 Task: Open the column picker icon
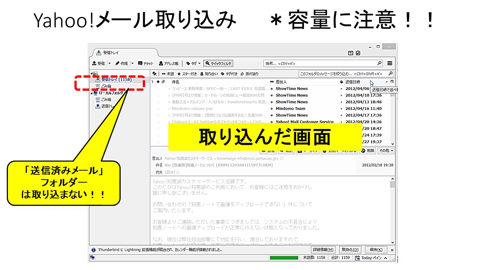[392, 82]
